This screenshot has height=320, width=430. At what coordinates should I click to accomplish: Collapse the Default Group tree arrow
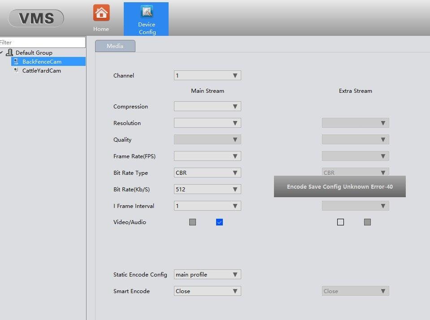2,52
